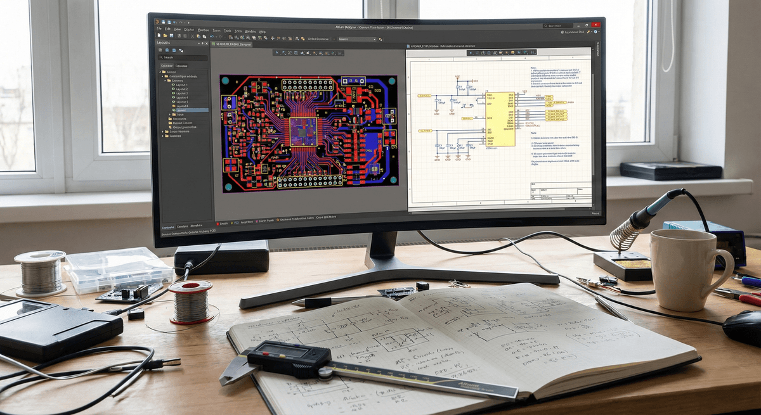This screenshot has height=415, width=761.
Task: Click the red Errors indicator in the status bar
Action: pyautogui.click(x=218, y=222)
